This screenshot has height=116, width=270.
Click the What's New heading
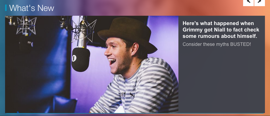tap(31, 8)
